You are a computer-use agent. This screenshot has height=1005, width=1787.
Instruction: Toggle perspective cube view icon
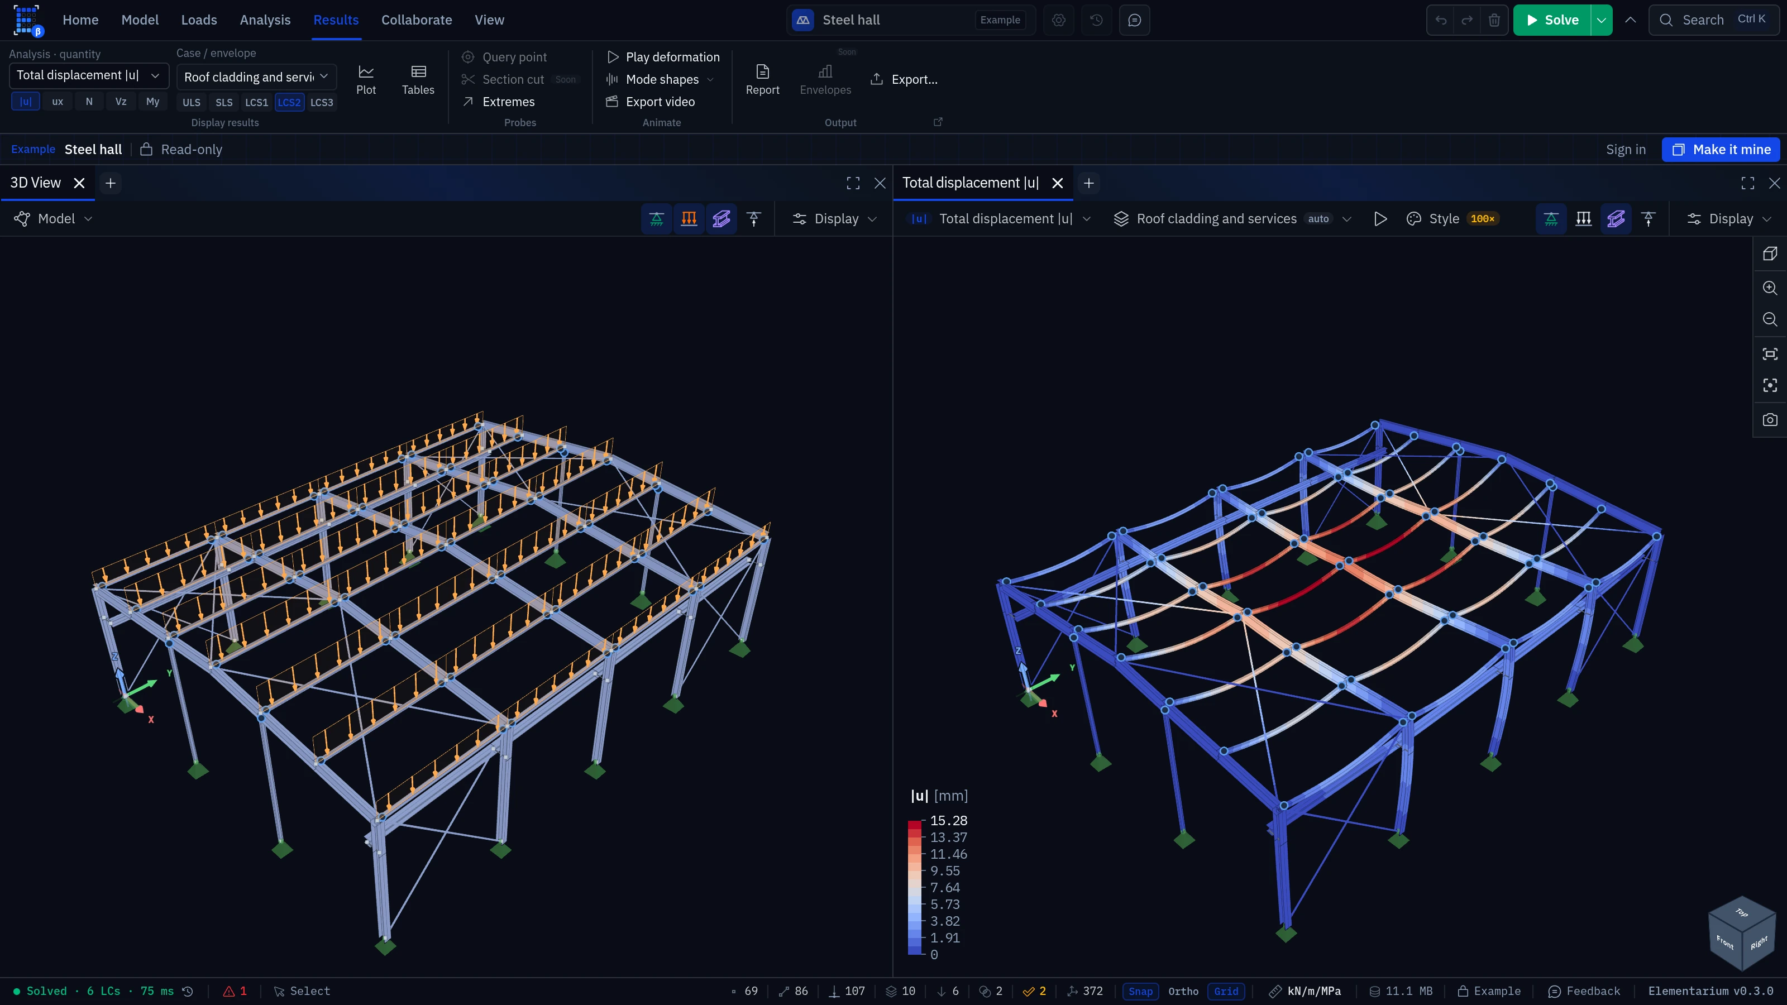1770,254
